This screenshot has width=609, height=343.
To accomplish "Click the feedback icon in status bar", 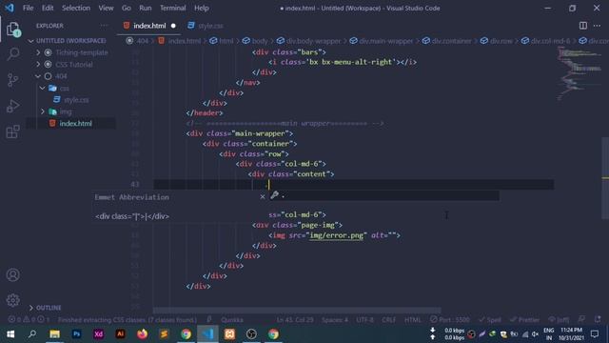I will (581, 320).
